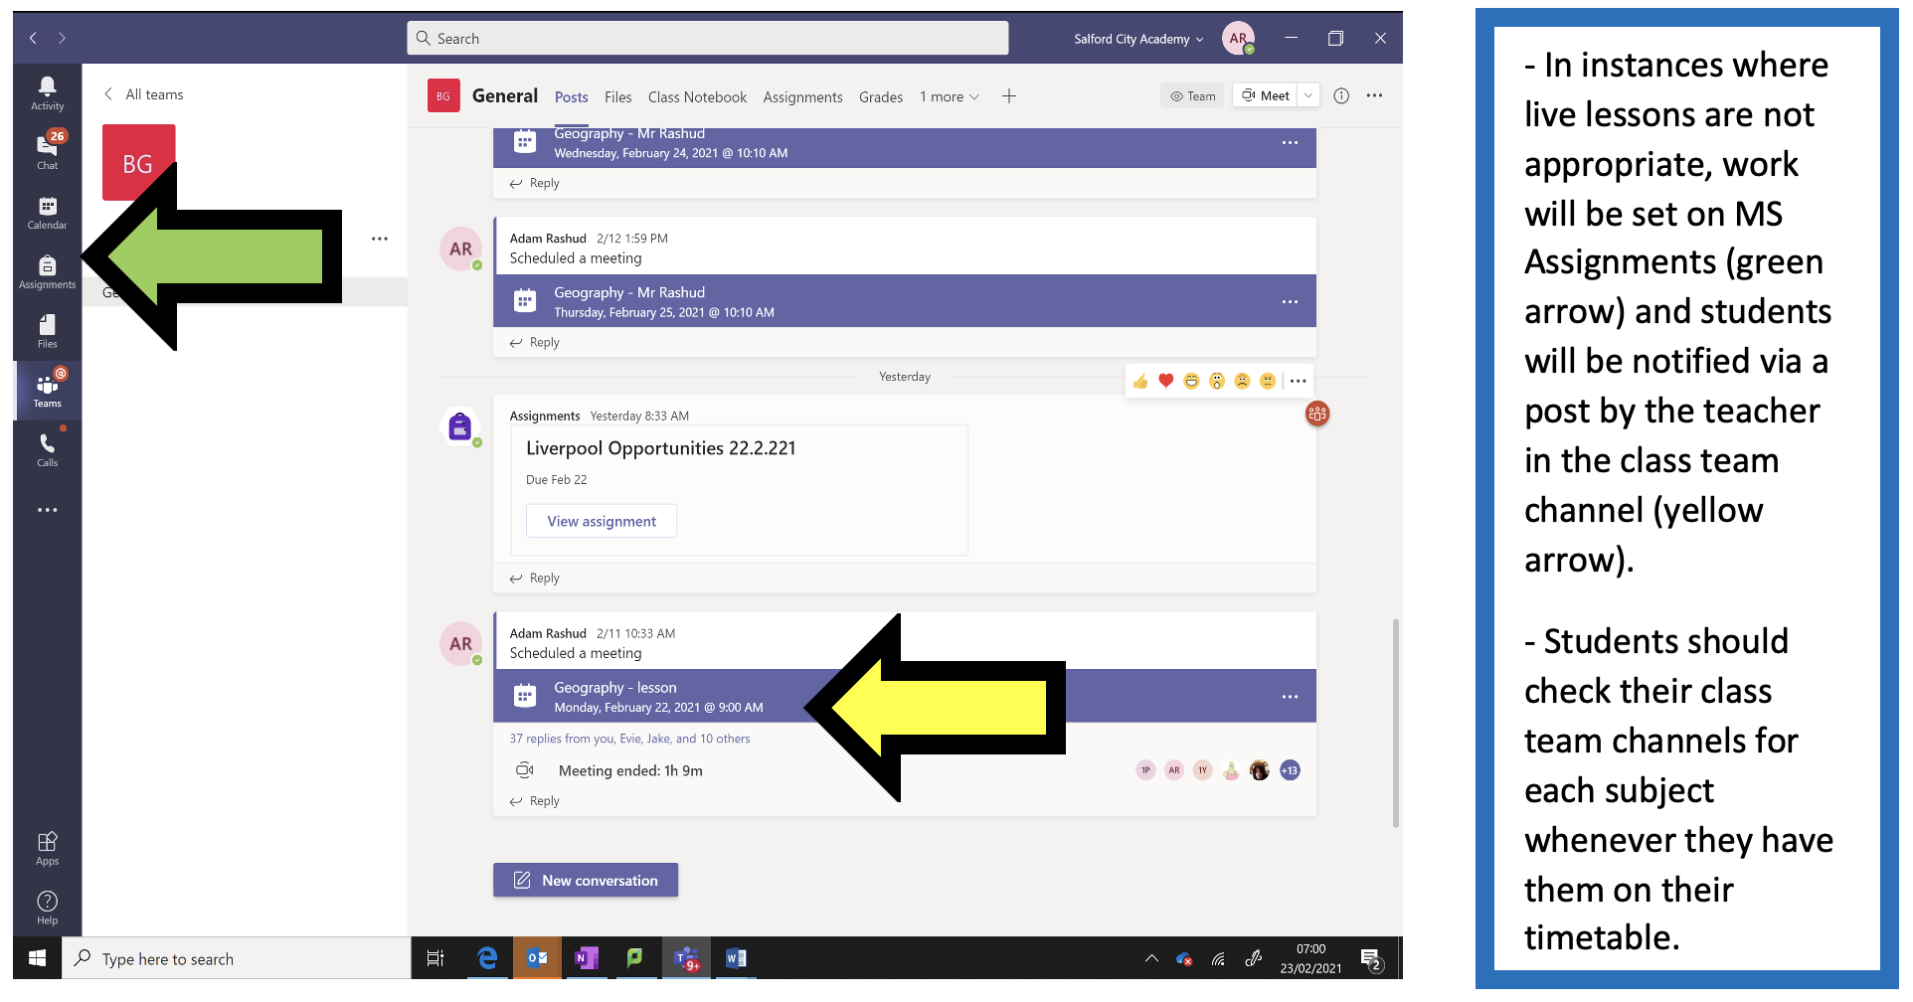Click the Team visibility button
Viewport: 1913px width, 1002px height.
[1192, 95]
